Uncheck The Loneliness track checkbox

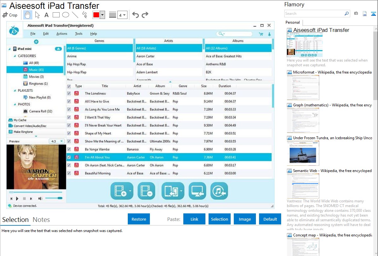click(x=69, y=93)
